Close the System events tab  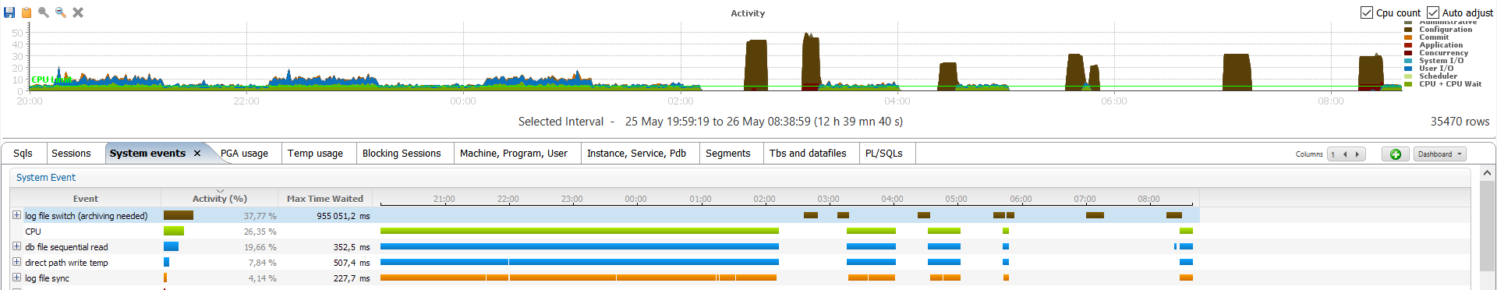pyautogui.click(x=197, y=154)
